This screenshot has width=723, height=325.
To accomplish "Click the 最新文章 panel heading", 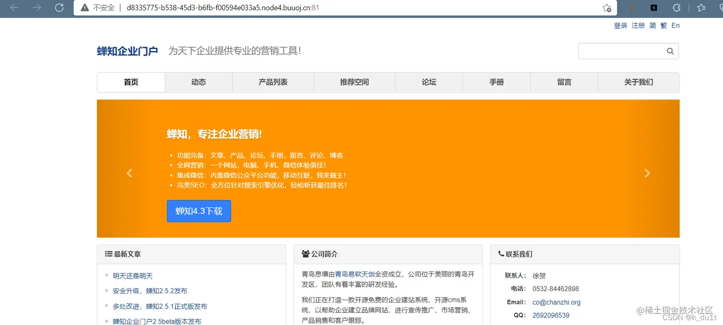I will [x=127, y=254].
